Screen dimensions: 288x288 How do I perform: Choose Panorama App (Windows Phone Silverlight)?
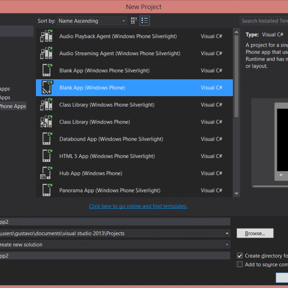tap(110, 191)
